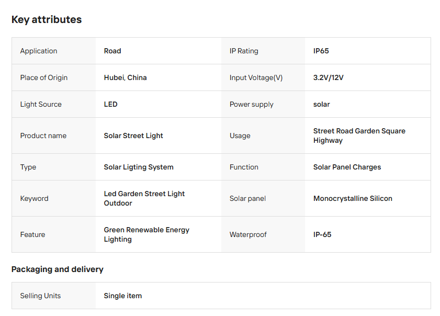This screenshot has height=316, width=440.
Task: Click the Solar Panel Charges function value
Action: (347, 167)
